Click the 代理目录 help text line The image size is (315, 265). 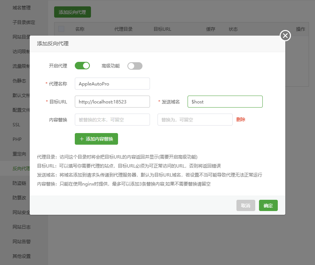[x=117, y=157]
